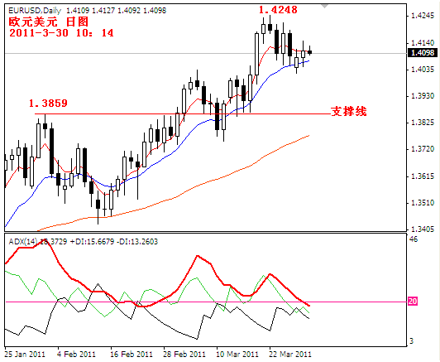The height and width of the screenshot is (362, 440).
Task: Click the 1.3859 resistance price label
Action: point(48,104)
